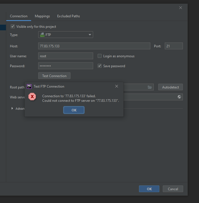Click the red error icon in the dialog

(32, 97)
